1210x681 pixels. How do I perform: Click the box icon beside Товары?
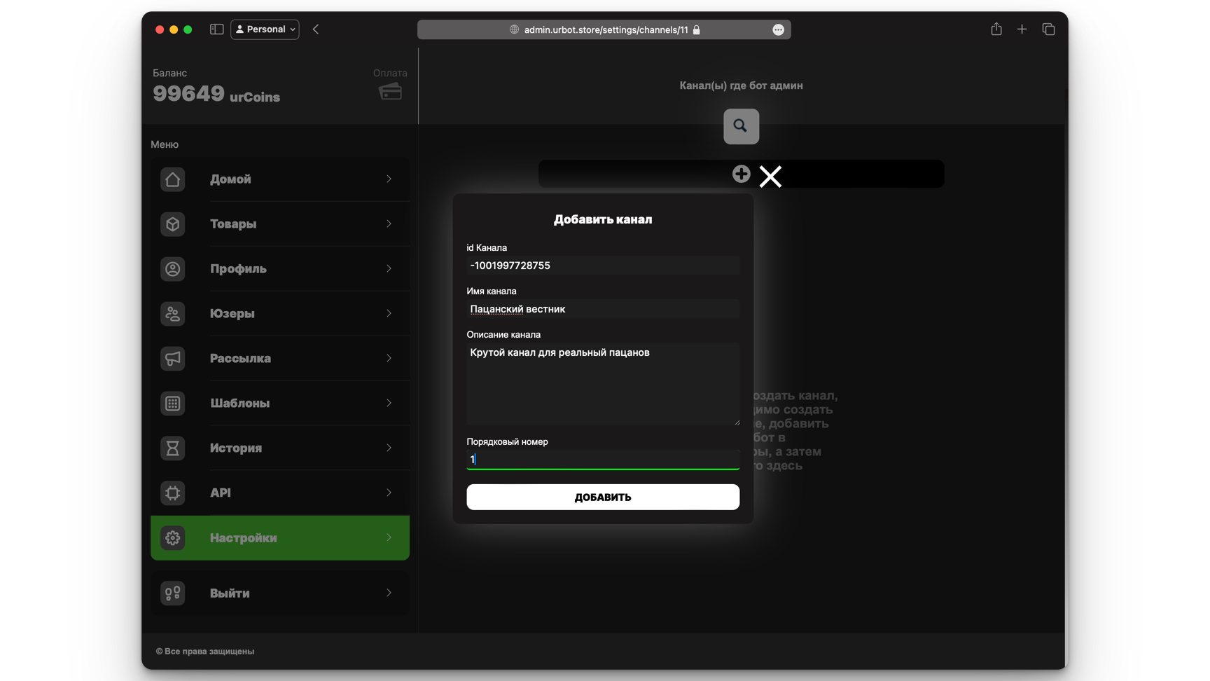coord(172,224)
